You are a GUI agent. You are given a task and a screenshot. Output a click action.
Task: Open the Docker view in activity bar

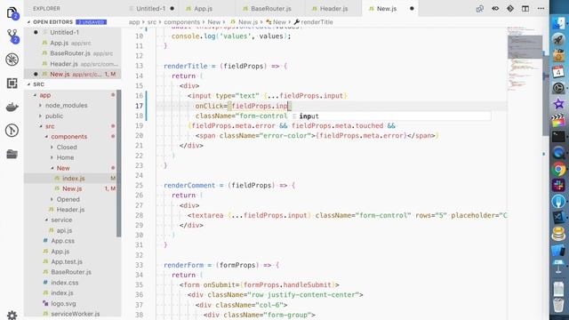tap(12, 107)
